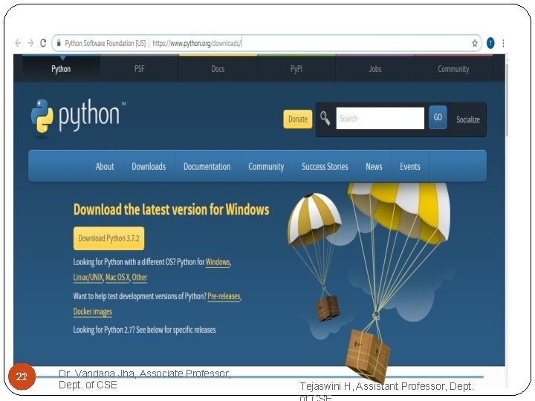Follow the Windows download link
The image size is (535, 401).
point(218,262)
